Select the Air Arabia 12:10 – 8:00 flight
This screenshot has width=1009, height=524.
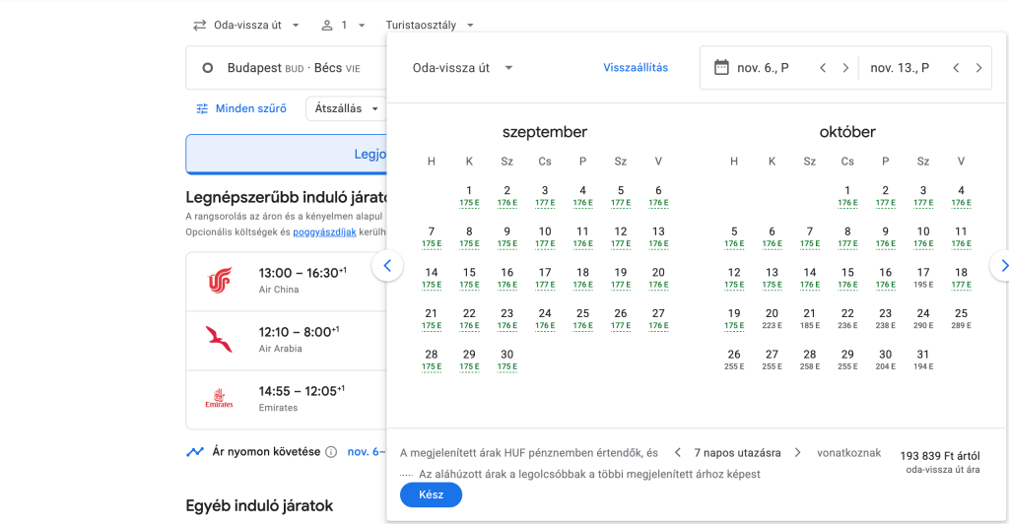(287, 341)
